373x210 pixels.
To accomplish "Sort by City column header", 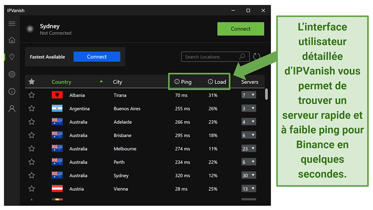I will coord(118,82).
